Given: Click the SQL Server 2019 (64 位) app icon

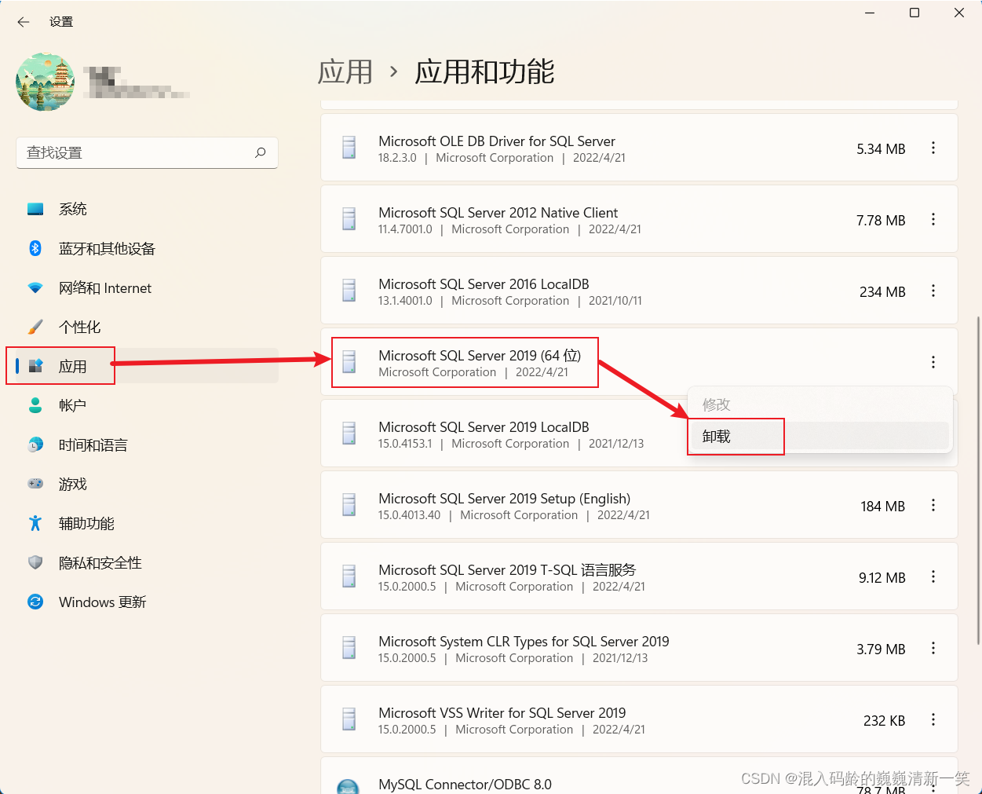Looking at the screenshot, I should coord(349,362).
